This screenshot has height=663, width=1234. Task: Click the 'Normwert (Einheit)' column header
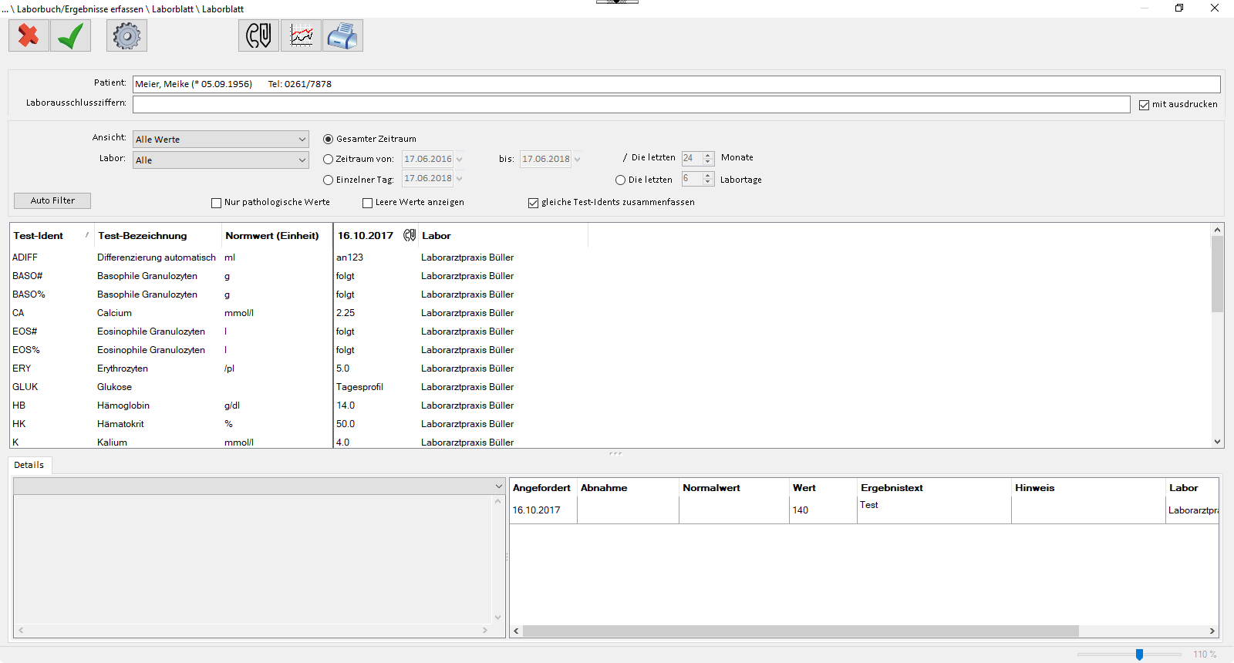(x=277, y=235)
